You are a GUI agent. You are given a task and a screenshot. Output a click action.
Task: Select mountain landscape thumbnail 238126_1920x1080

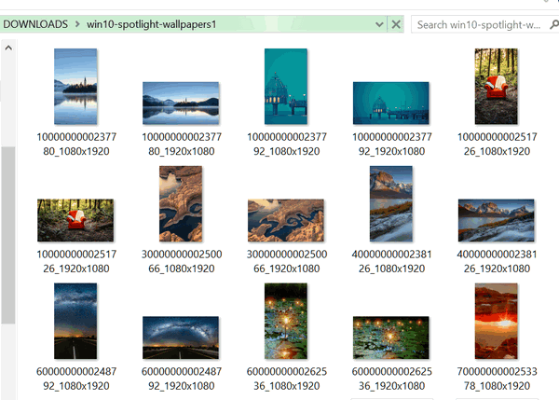pyautogui.click(x=497, y=220)
